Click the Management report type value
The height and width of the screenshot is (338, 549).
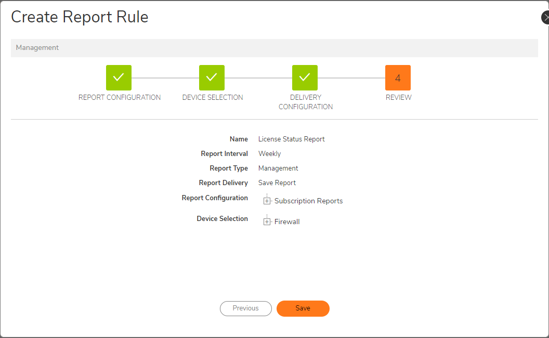click(x=278, y=168)
